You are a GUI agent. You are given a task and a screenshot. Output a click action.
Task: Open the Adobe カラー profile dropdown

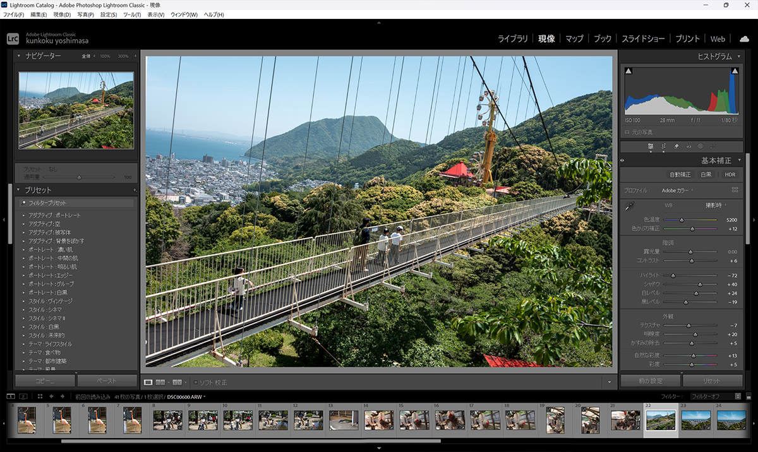point(677,190)
